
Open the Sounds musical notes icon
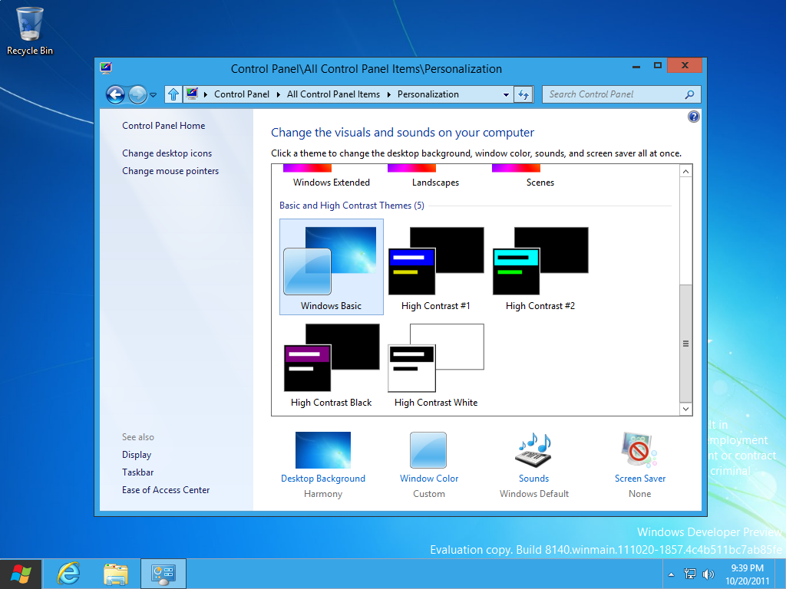click(533, 450)
